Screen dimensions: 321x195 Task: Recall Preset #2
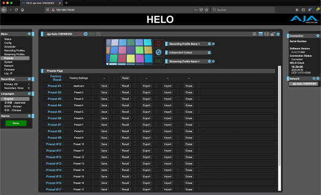pyautogui.click(x=125, y=92)
